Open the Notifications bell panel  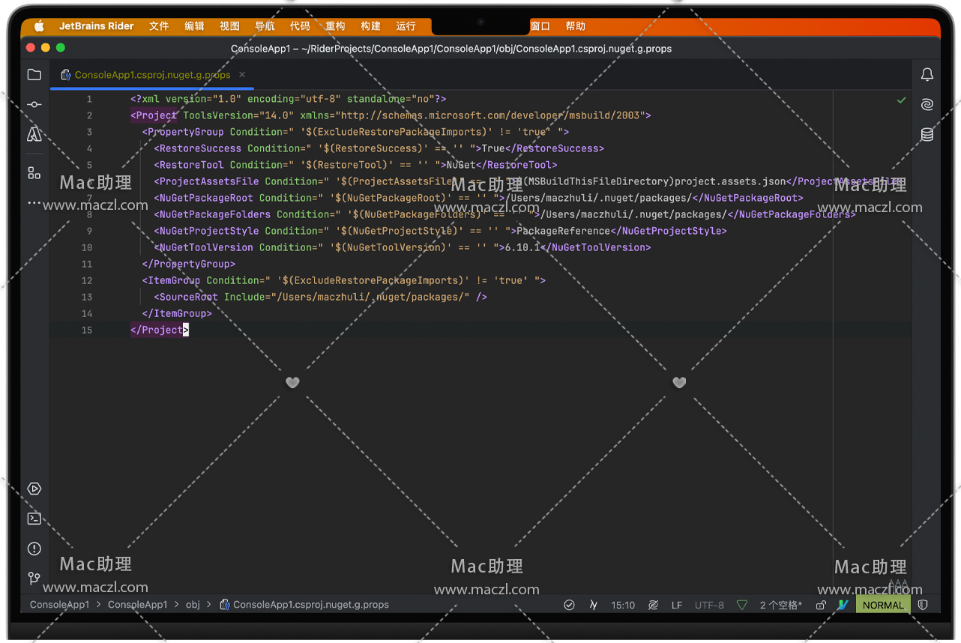coord(927,75)
